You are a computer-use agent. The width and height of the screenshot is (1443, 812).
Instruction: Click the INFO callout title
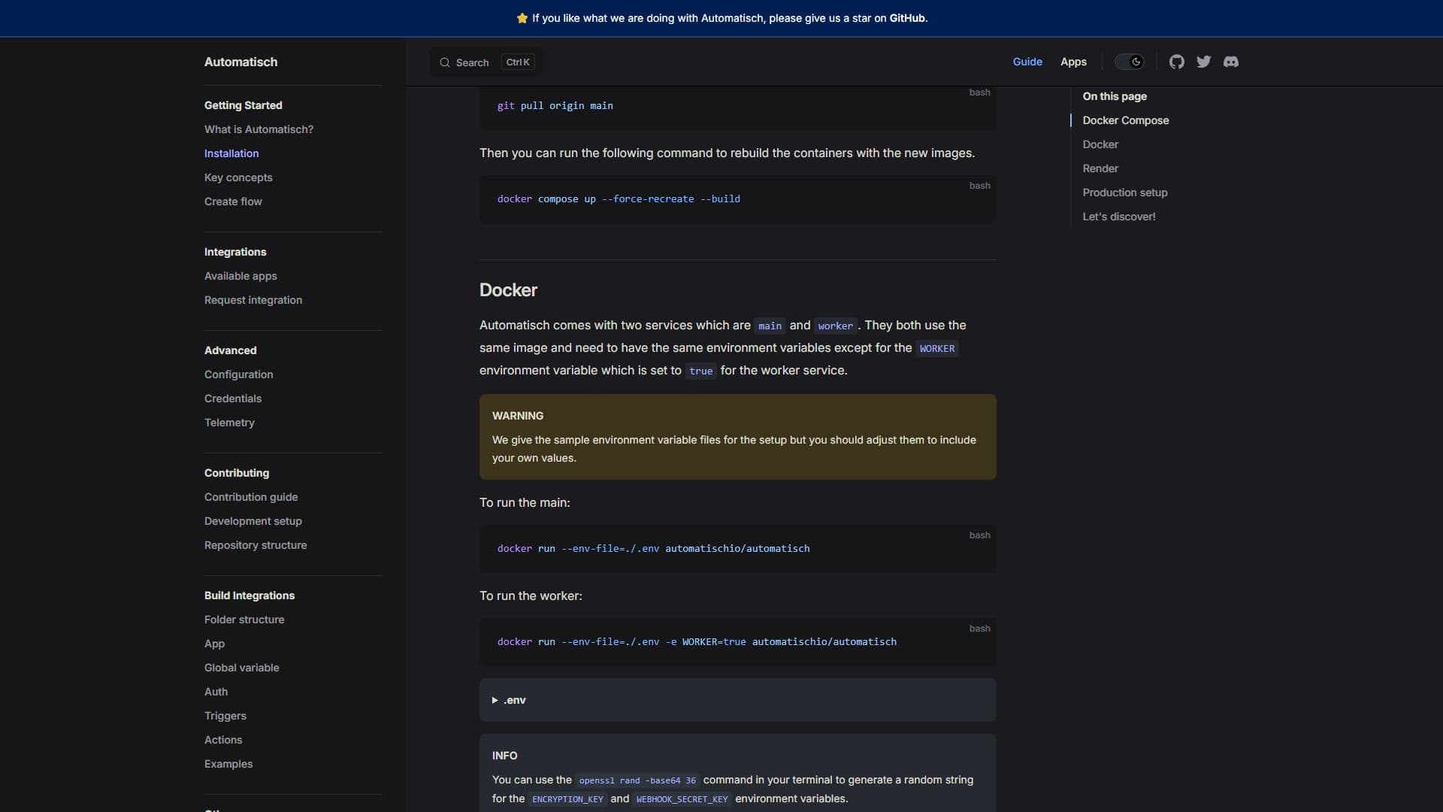pos(504,756)
